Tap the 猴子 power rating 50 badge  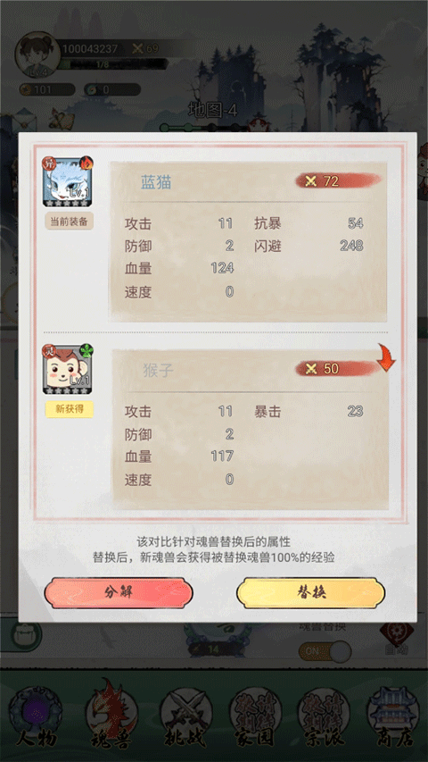coord(338,369)
